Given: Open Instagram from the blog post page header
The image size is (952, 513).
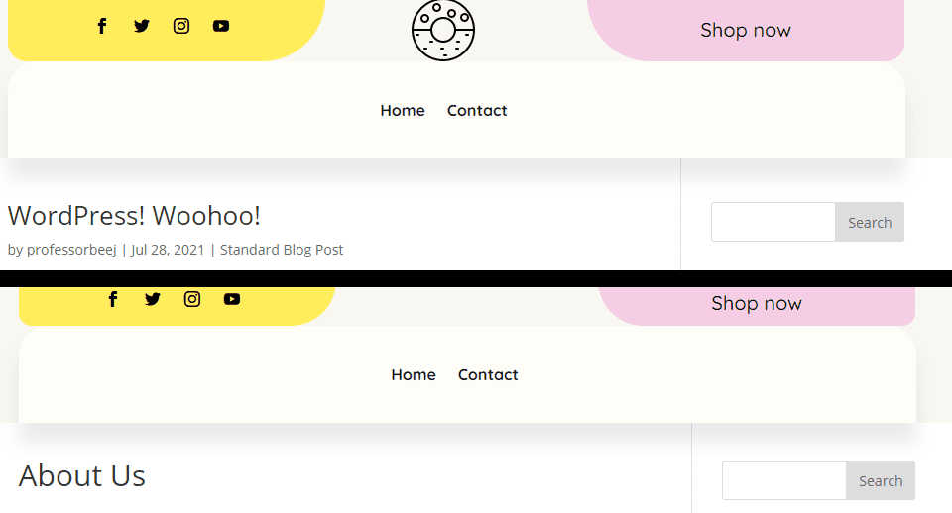Looking at the screenshot, I should click(181, 26).
